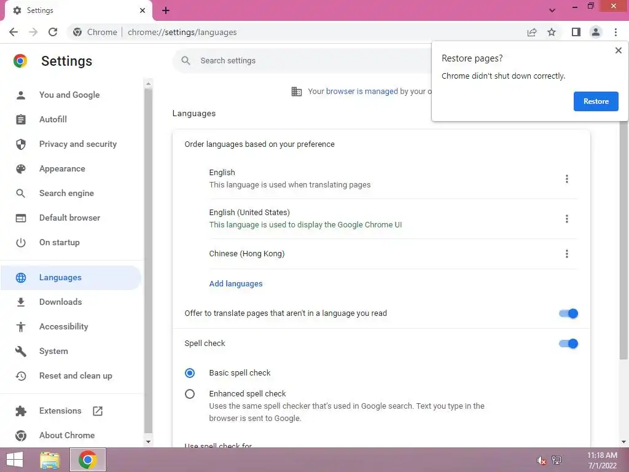Click the On startup power icon
The width and height of the screenshot is (629, 472).
21,242
